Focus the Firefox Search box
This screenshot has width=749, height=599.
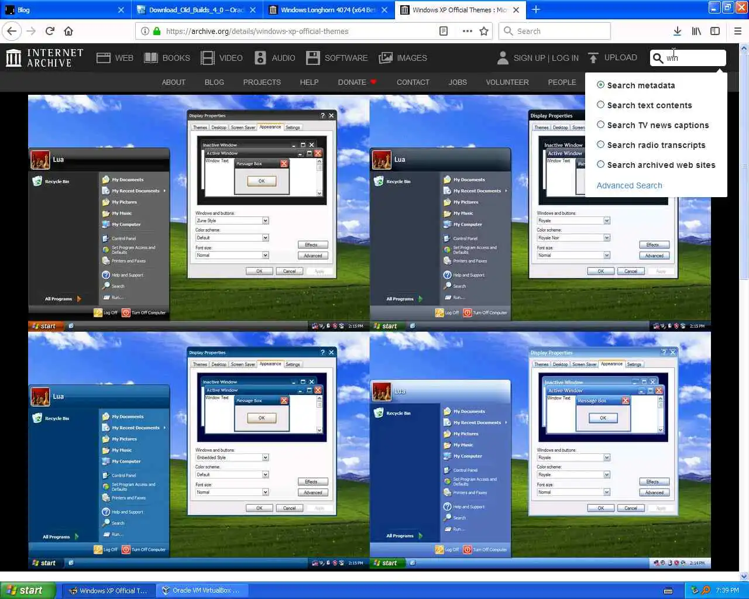click(x=555, y=31)
